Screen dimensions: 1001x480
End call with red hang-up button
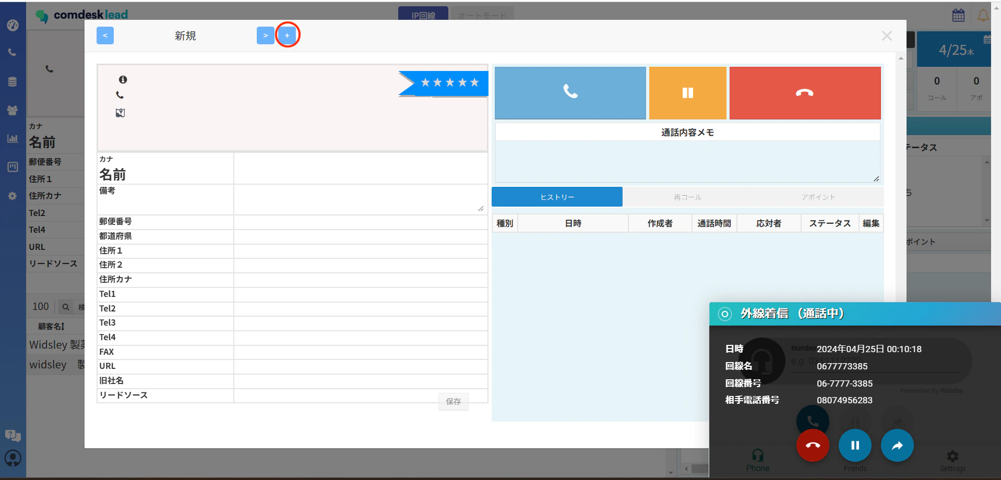click(x=805, y=92)
